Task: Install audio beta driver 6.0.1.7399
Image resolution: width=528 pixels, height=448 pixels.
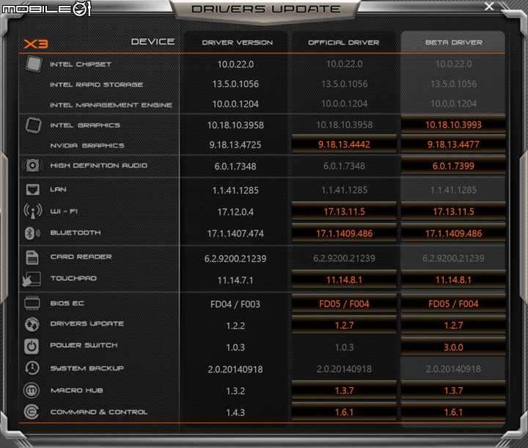Action: (x=453, y=166)
